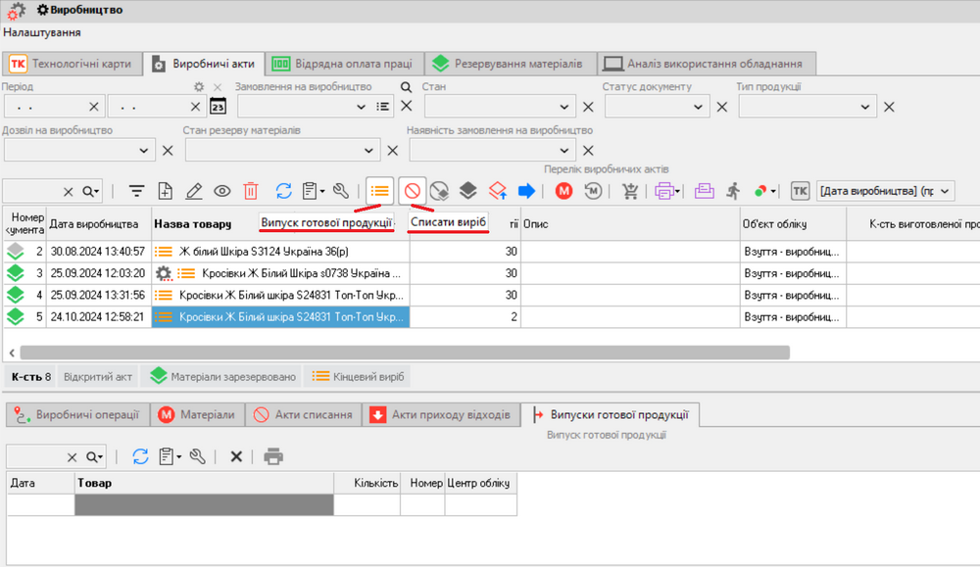Click the red write-off product icon
The image size is (980, 567).
[412, 191]
